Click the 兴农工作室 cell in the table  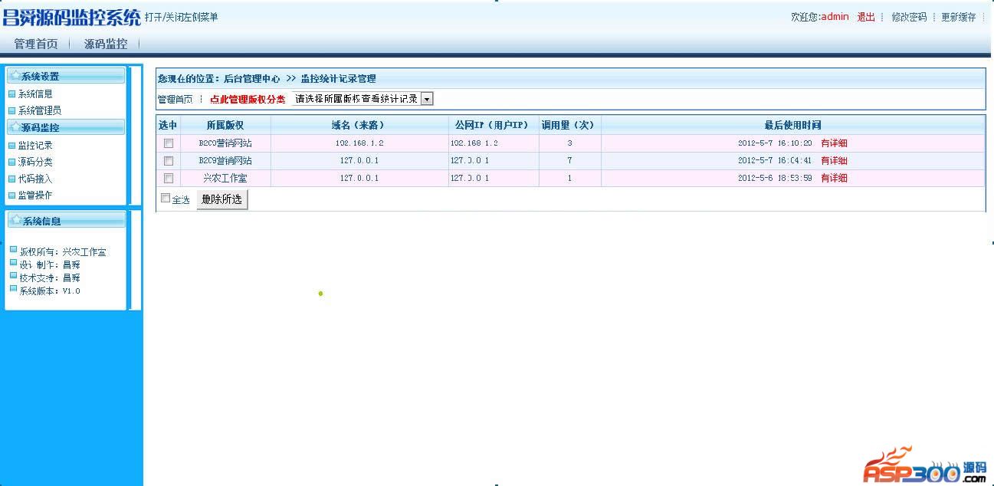click(225, 178)
